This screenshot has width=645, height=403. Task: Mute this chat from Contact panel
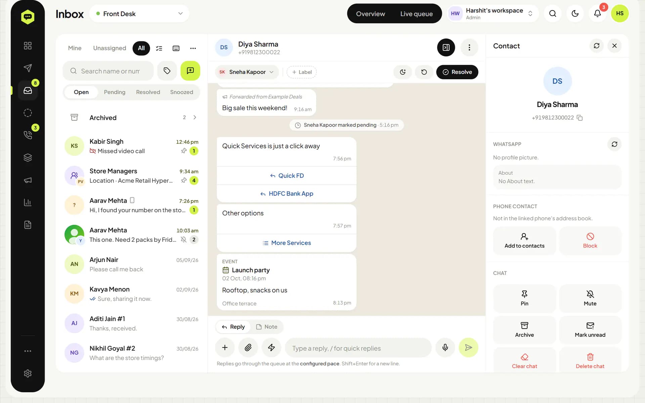click(x=590, y=298)
